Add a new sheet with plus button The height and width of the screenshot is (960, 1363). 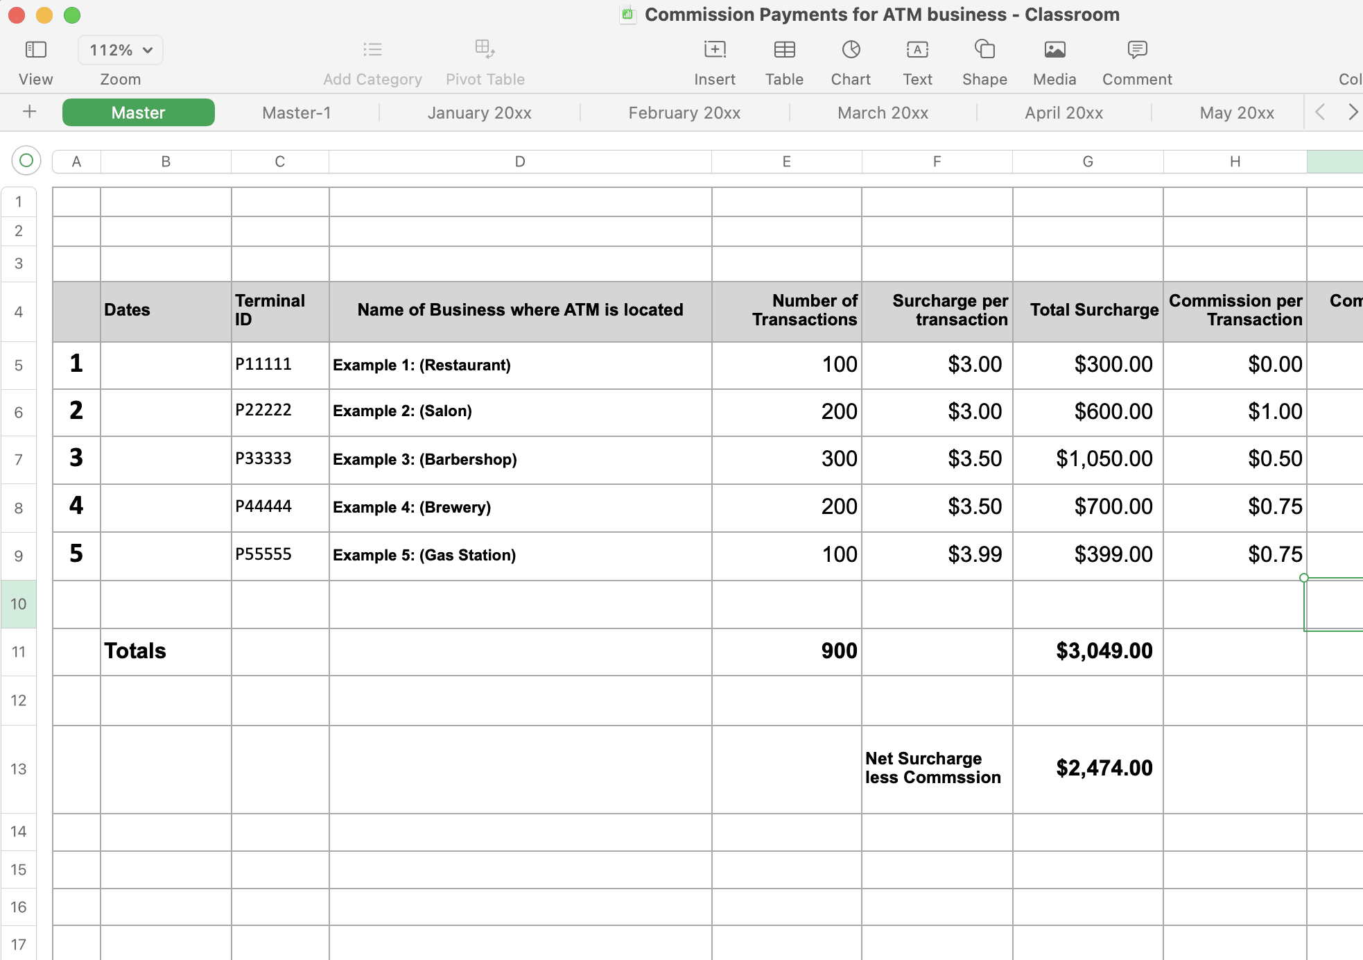click(30, 112)
